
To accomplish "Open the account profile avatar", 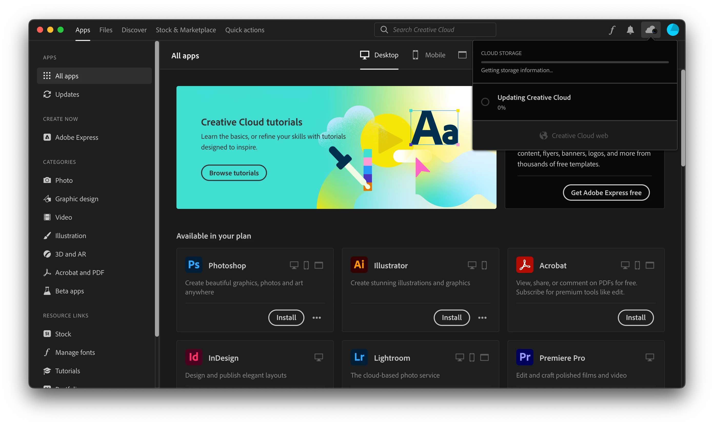I will 673,30.
